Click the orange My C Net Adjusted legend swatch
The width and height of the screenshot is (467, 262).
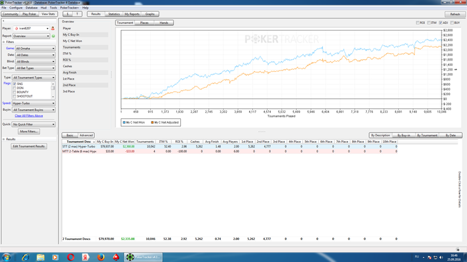pyautogui.click(x=152, y=122)
